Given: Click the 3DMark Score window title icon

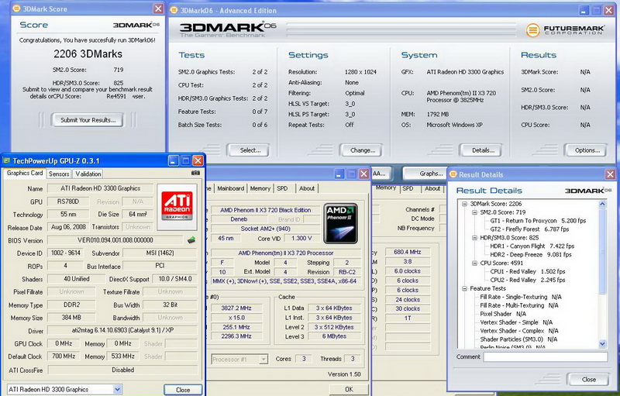Looking at the screenshot, I should click(x=16, y=9).
